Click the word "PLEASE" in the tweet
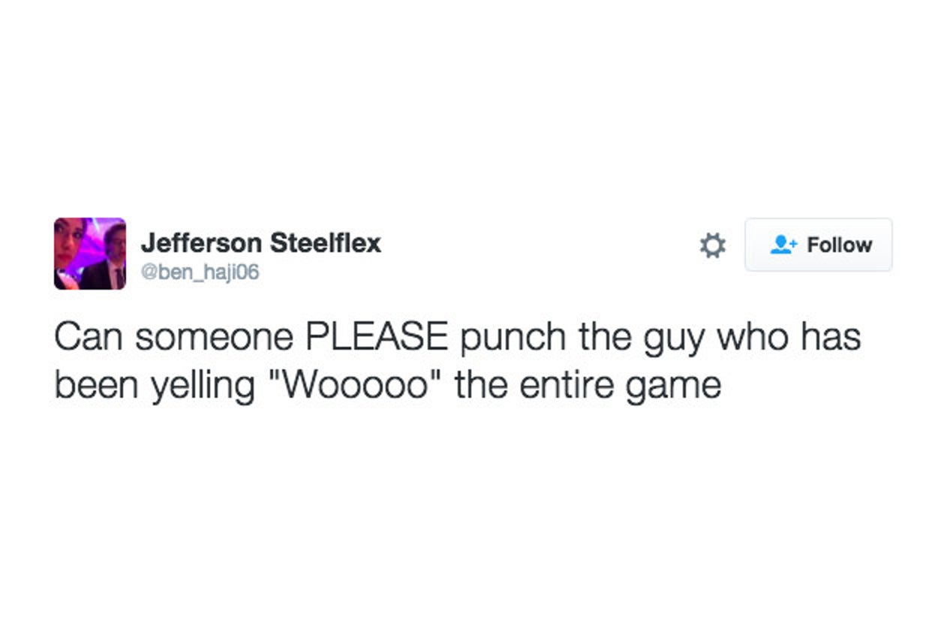Viewport: 938px width, 623px height. (x=375, y=338)
